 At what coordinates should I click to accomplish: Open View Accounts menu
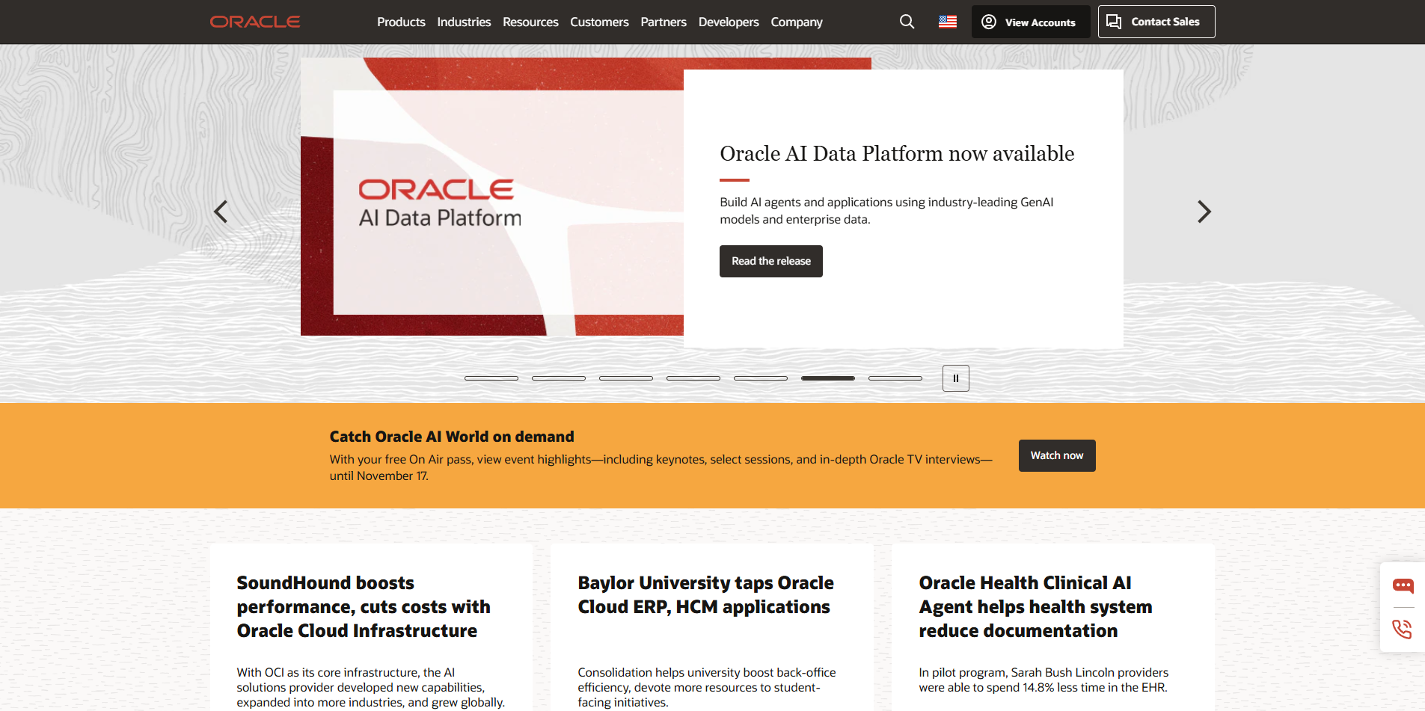1030,22
